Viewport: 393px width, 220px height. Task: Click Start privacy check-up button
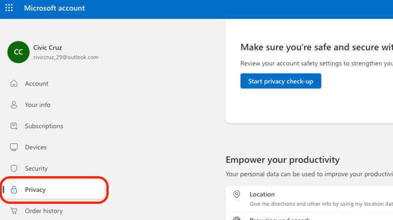(x=281, y=81)
